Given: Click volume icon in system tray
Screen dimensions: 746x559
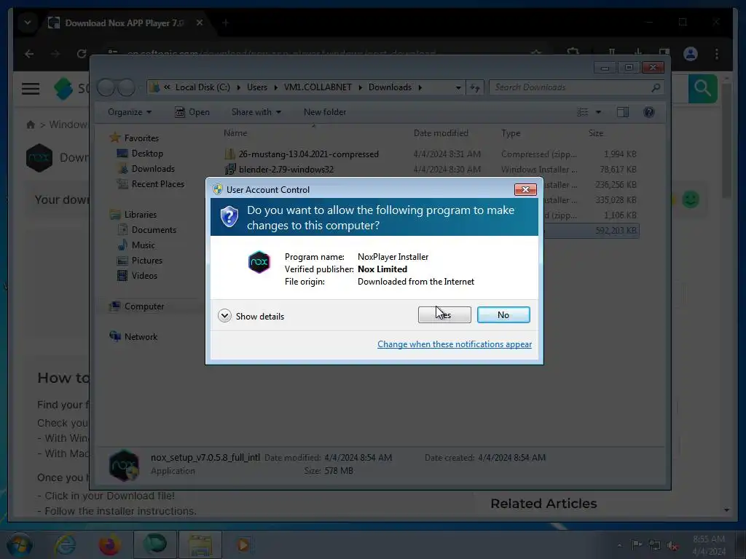Looking at the screenshot, I should tap(672, 545).
